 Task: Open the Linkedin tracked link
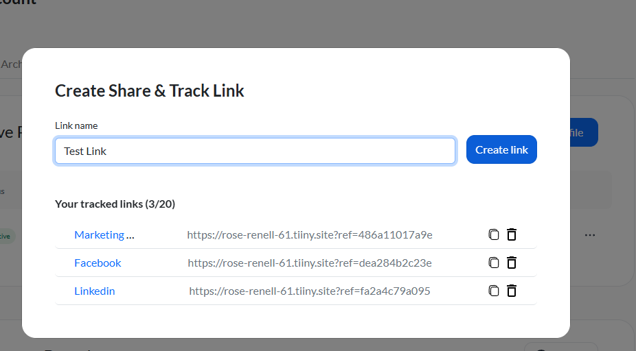coord(95,291)
